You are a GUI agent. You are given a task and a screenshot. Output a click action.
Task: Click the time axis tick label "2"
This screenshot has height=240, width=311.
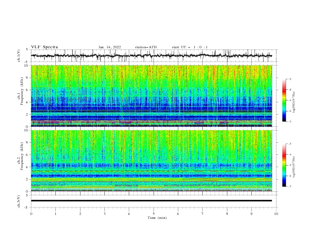point(80,214)
